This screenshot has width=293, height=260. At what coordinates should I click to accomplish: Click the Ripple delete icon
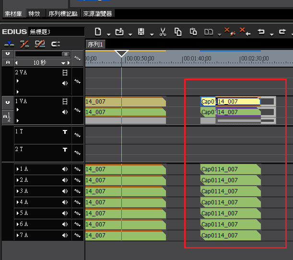pos(244,32)
